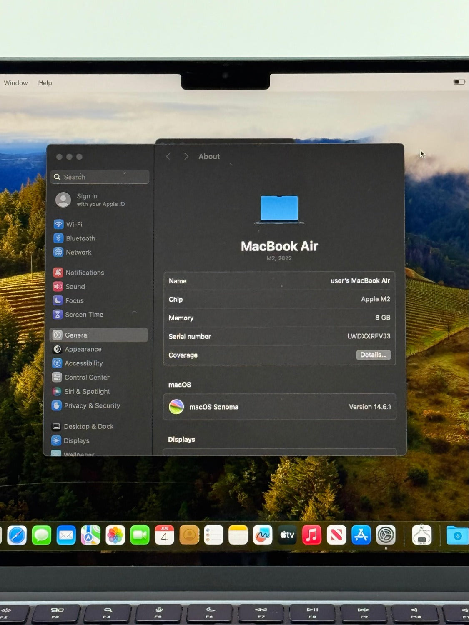Open Calendar from the Dock

point(164,535)
